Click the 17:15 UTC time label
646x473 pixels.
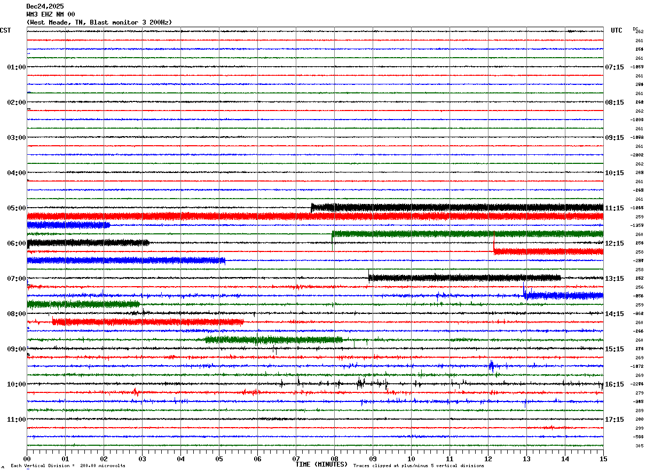(615, 420)
